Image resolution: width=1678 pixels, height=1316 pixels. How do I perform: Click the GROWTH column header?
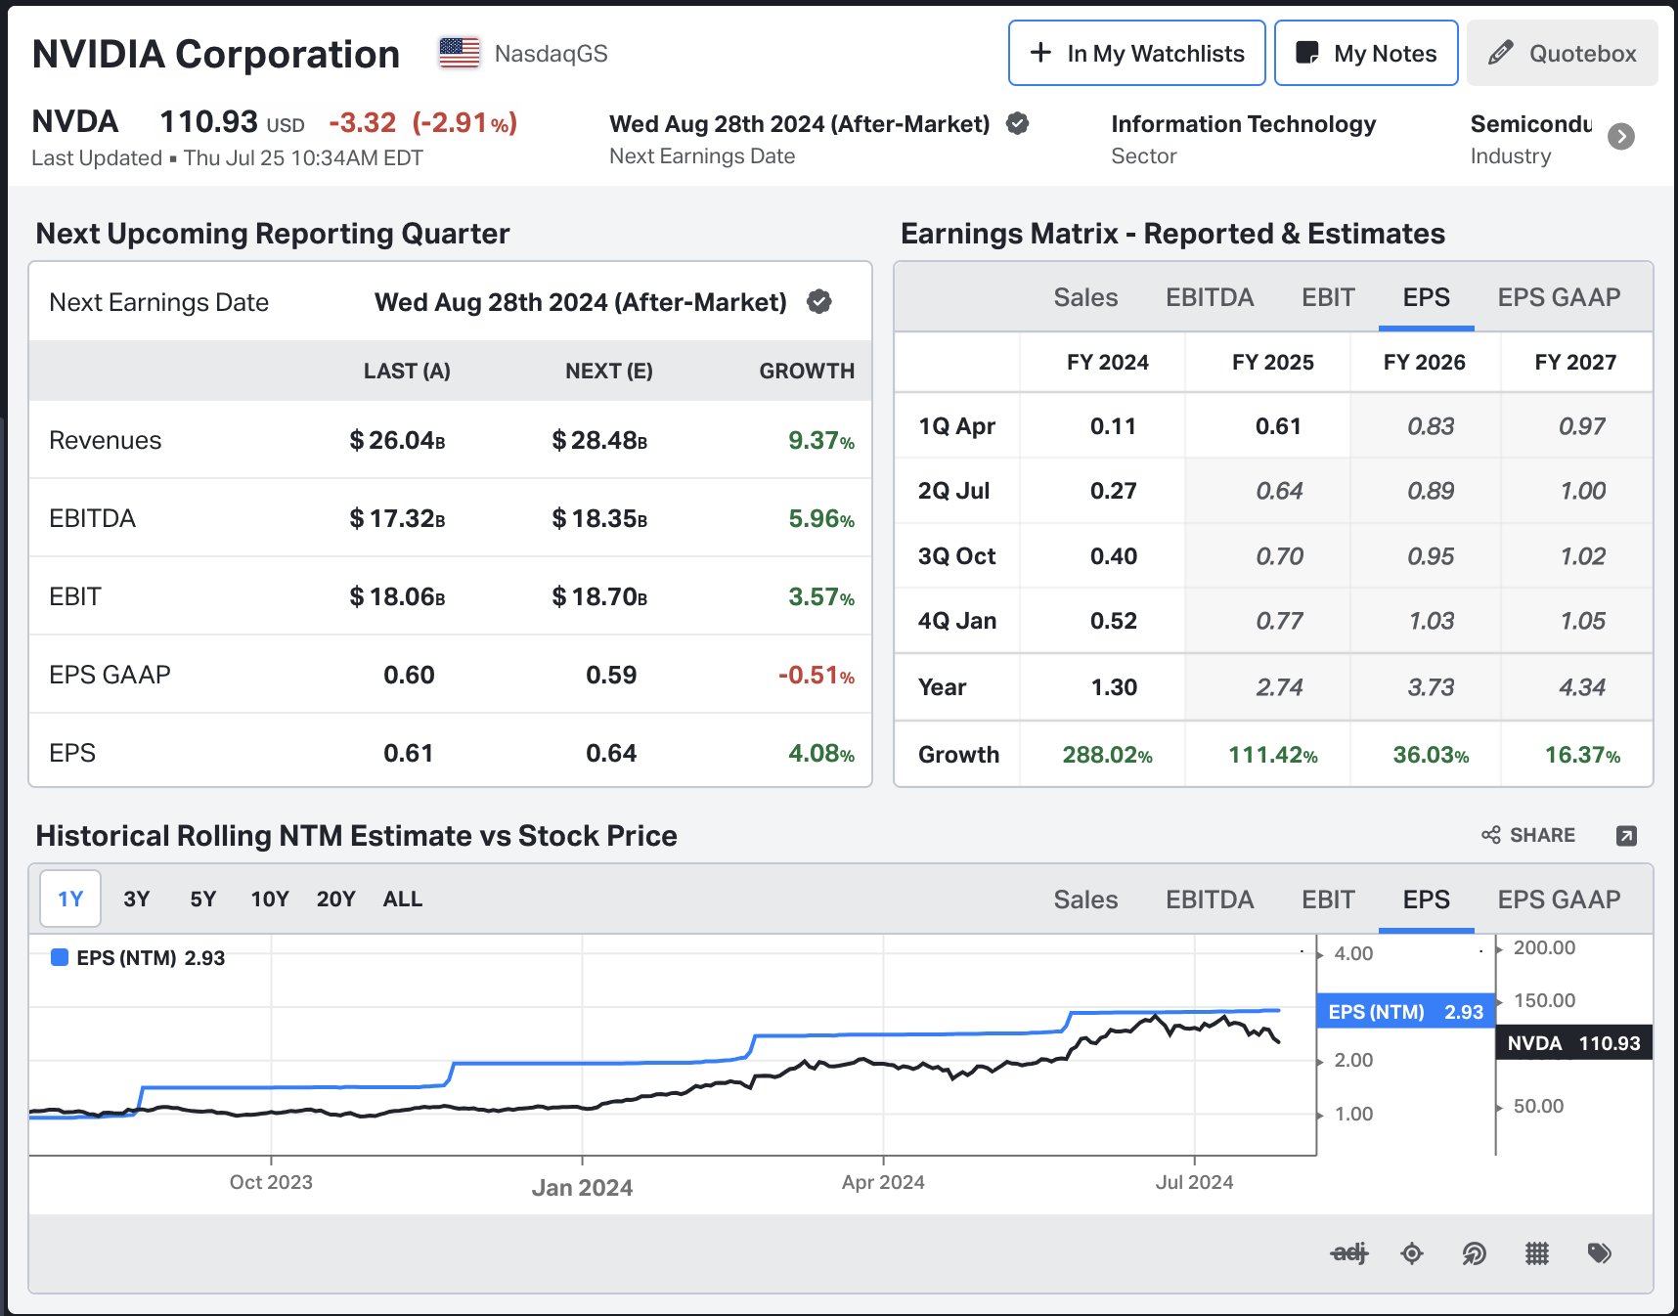click(807, 372)
